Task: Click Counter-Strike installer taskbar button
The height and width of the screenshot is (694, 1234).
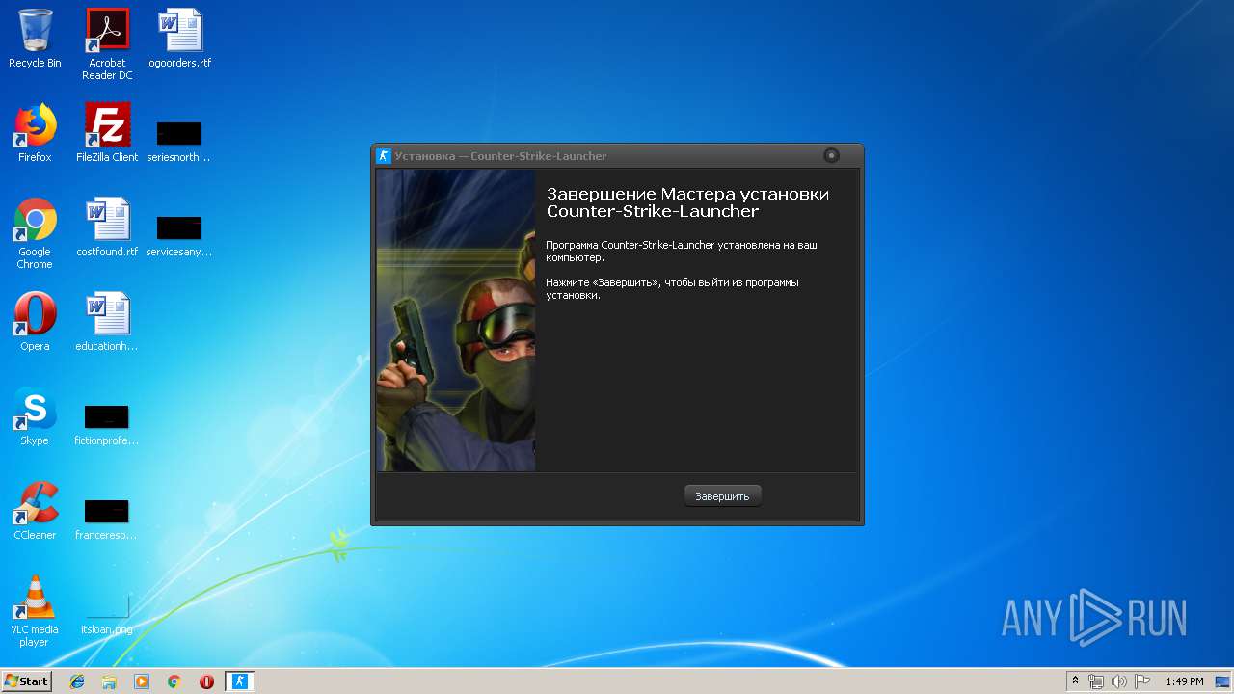Action: point(240,681)
